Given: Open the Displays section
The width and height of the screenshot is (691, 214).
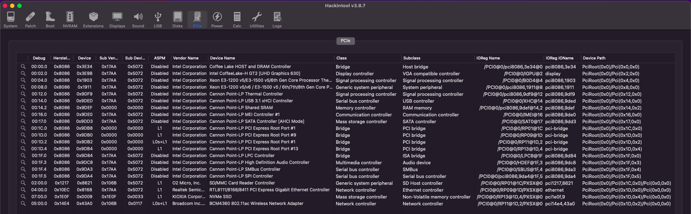Looking at the screenshot, I should [117, 19].
